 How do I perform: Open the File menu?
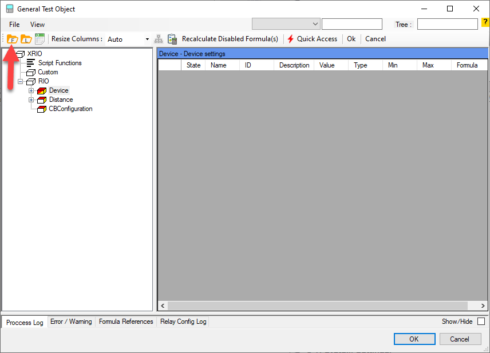tap(14, 25)
